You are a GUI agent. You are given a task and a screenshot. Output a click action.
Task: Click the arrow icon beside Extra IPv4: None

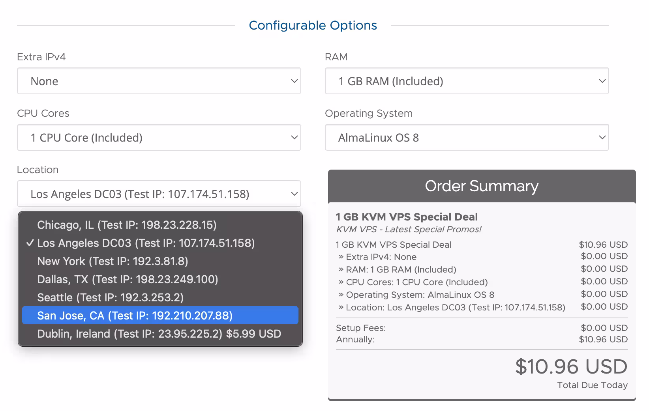coord(341,257)
